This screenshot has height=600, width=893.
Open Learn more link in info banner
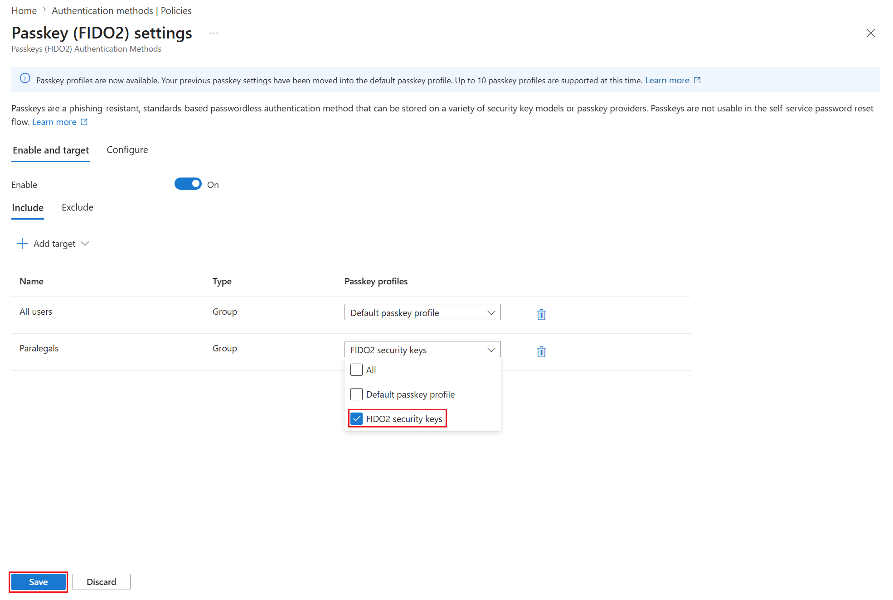pos(667,80)
